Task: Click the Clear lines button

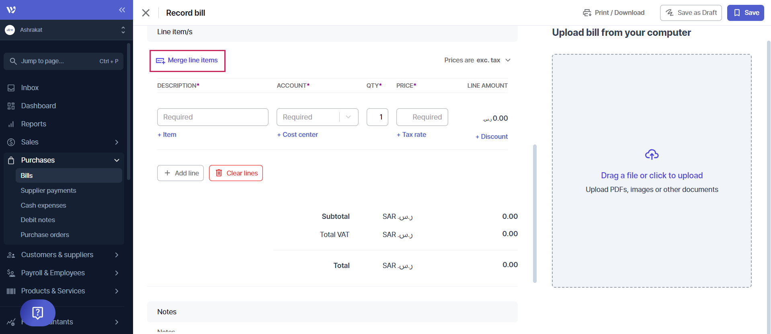Action: 236,173
